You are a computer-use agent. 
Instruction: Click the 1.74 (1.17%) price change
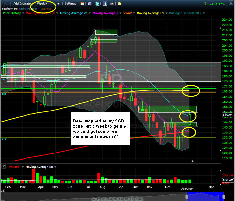[215, 4]
